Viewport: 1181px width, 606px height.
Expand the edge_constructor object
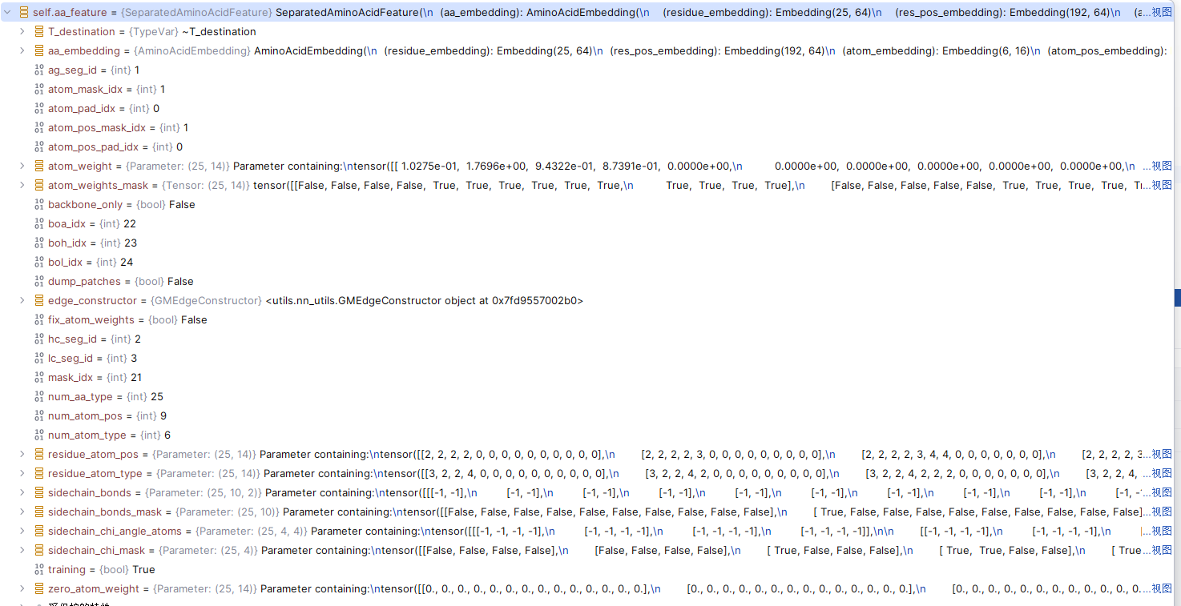click(x=23, y=300)
